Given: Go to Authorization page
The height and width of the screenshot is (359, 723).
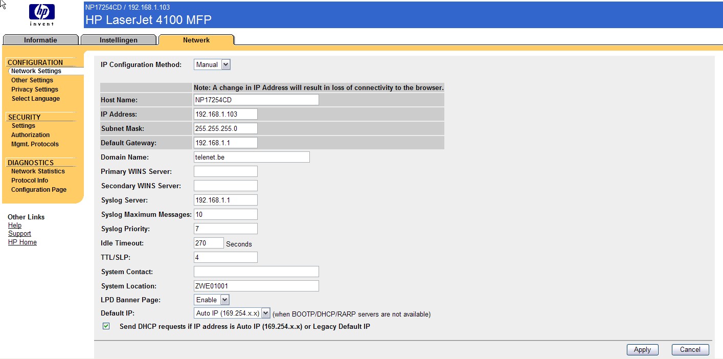Looking at the screenshot, I should [x=31, y=135].
